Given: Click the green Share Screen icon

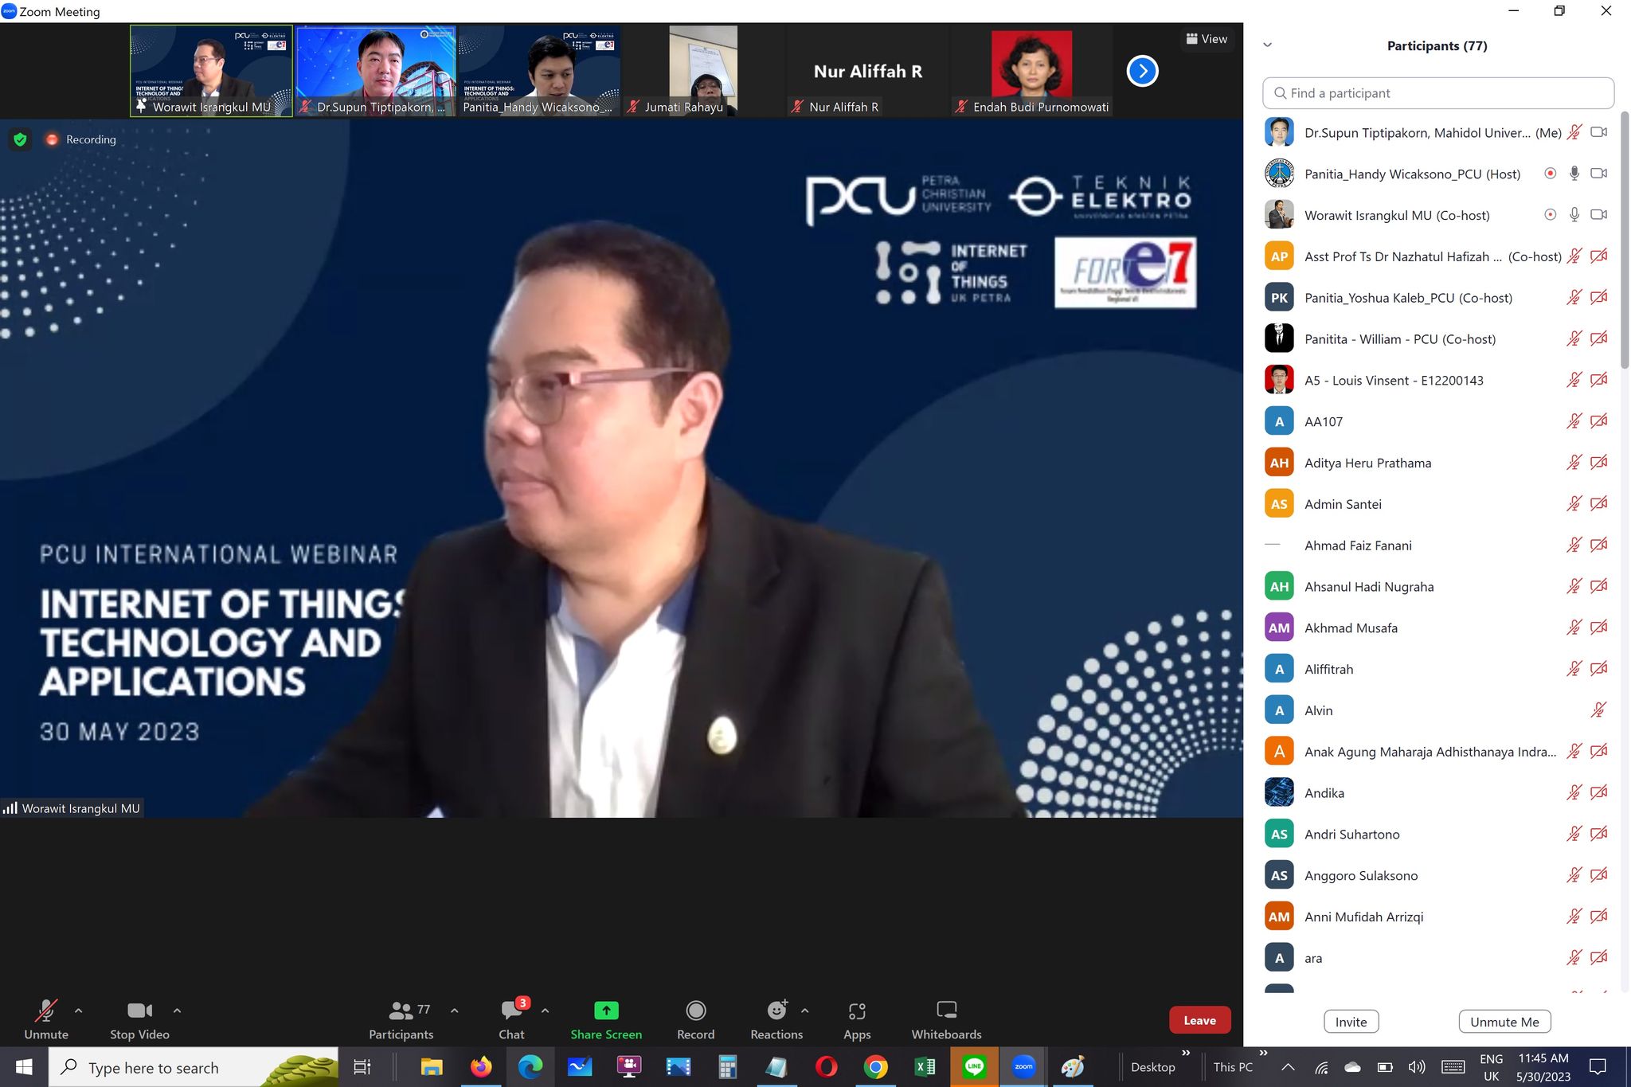Looking at the screenshot, I should coord(606,1011).
